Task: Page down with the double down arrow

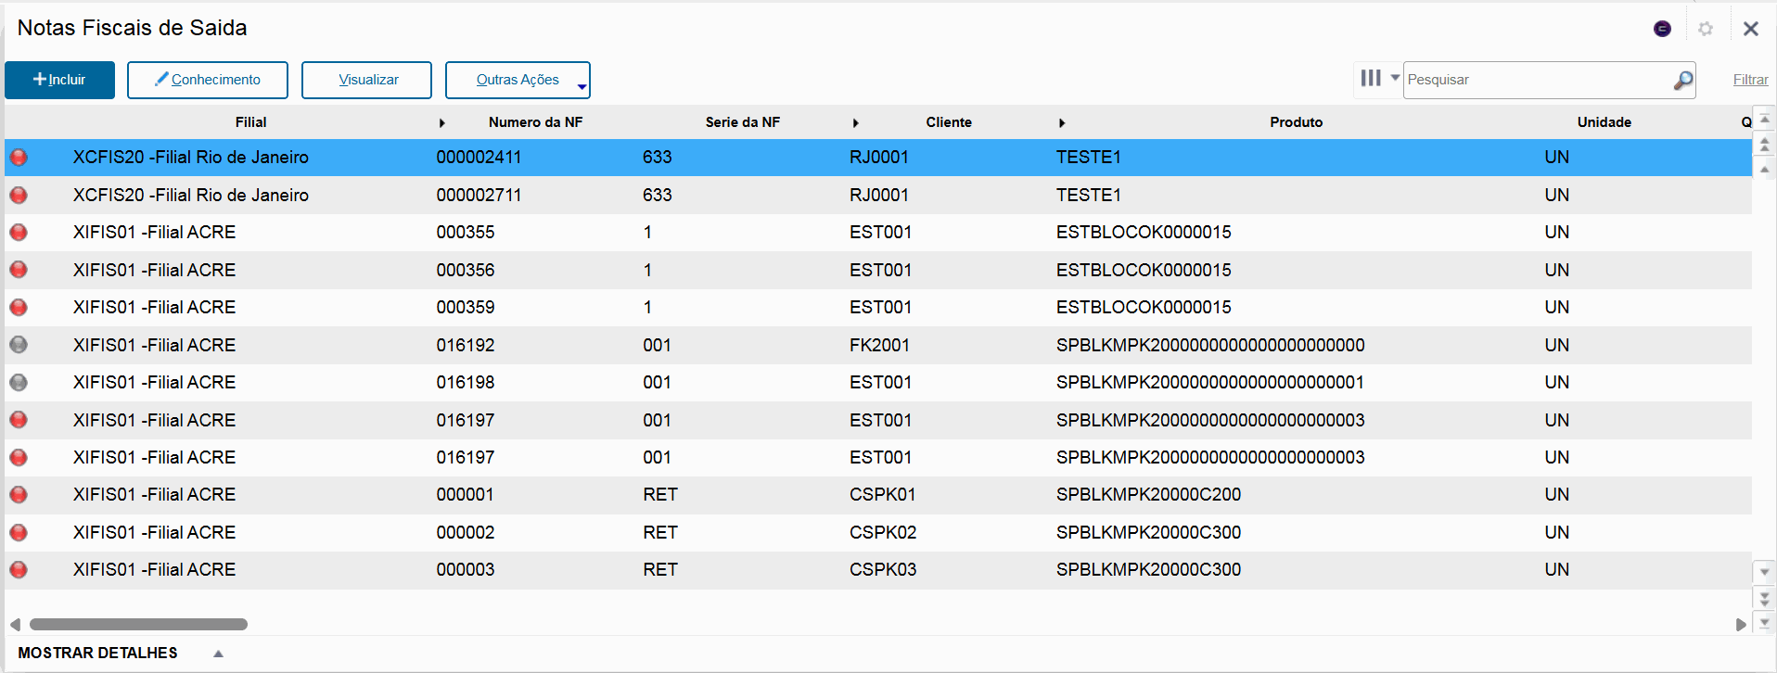Action: coord(1764,599)
